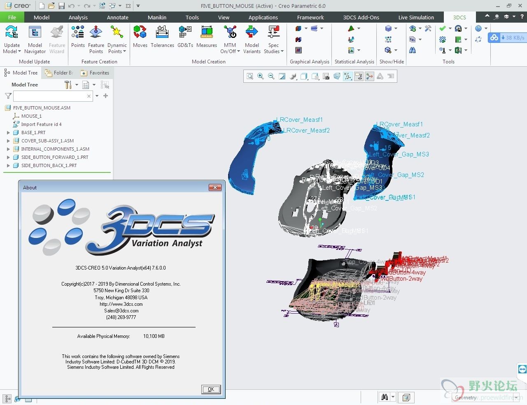The width and height of the screenshot is (527, 405).
Task: Click the Update Model icon
Action: [x=12, y=32]
